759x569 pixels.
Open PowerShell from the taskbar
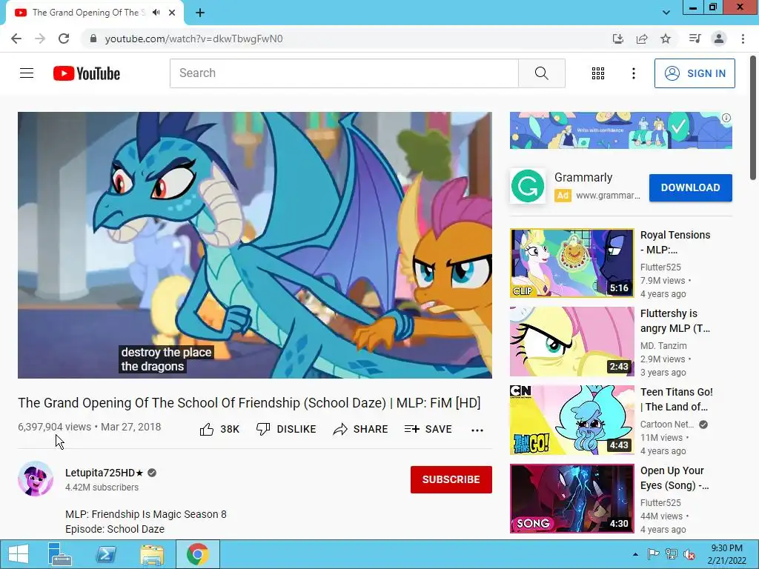coord(106,554)
